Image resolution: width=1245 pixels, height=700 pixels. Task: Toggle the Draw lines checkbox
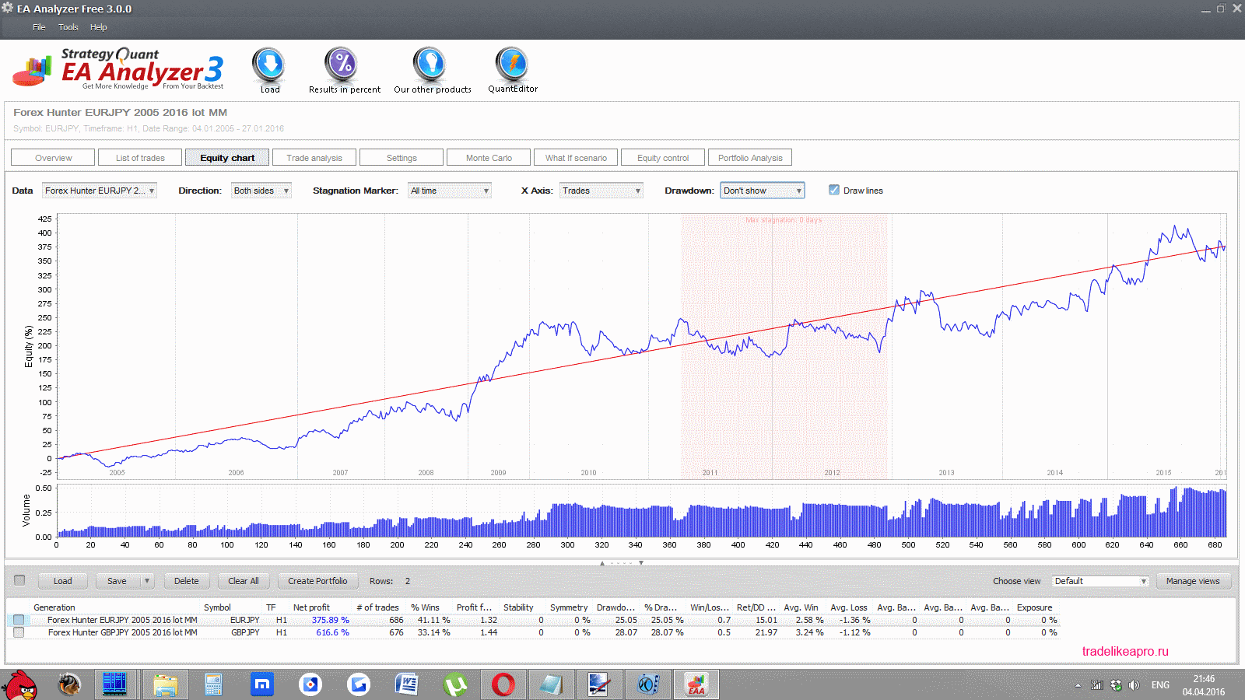834,190
